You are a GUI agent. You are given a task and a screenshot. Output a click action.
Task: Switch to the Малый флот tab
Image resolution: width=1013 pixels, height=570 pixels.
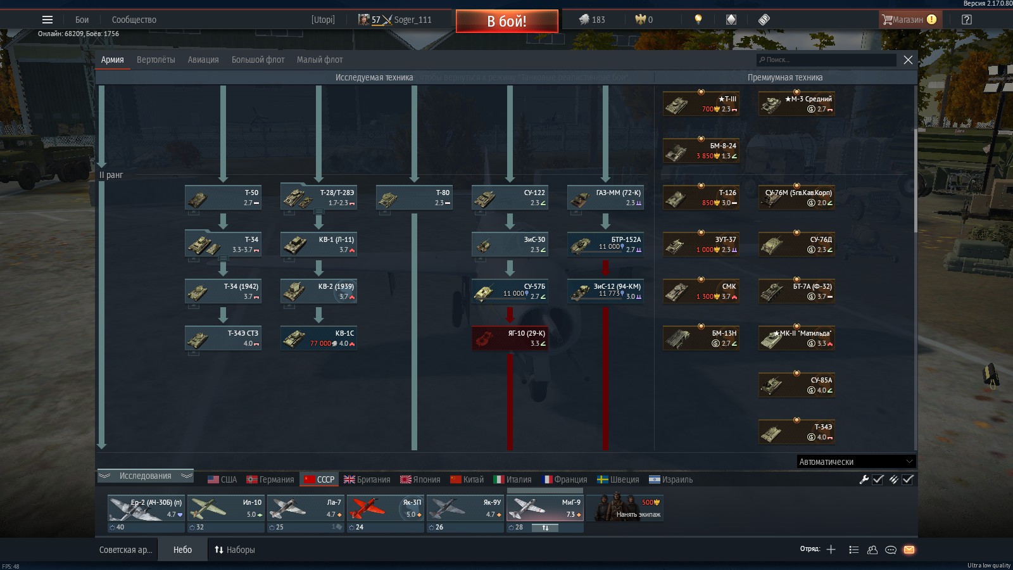(x=320, y=60)
